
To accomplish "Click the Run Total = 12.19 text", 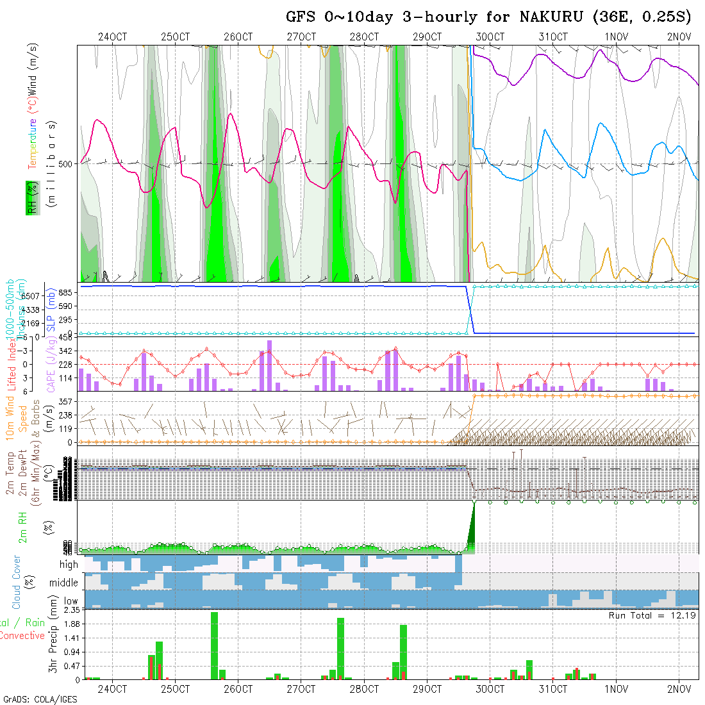I will coord(652,615).
